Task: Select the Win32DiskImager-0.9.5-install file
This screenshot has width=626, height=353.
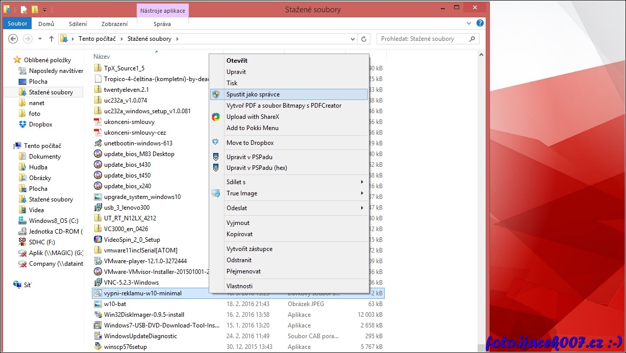Action: click(x=144, y=315)
